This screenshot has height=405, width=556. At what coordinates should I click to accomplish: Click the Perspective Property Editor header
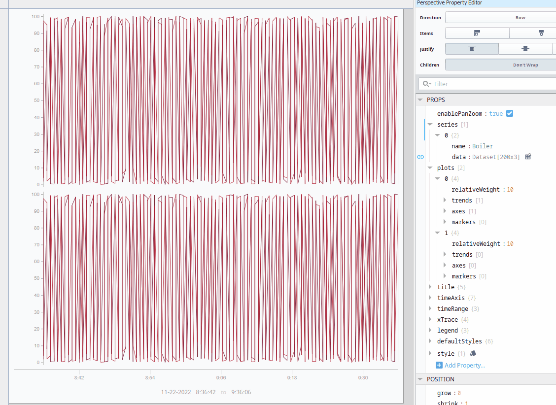pos(450,3)
